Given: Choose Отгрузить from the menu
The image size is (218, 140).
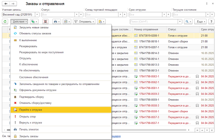Looking at the screenshot, I should [x=61, y=58].
